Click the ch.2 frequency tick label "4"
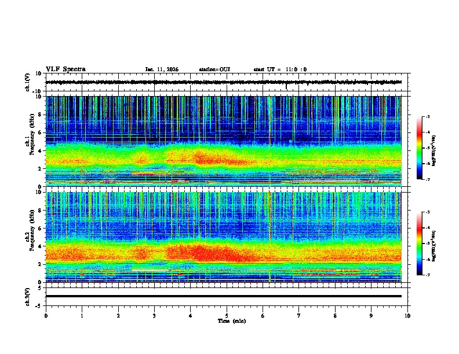The width and height of the screenshot is (459, 354). tap(41, 246)
